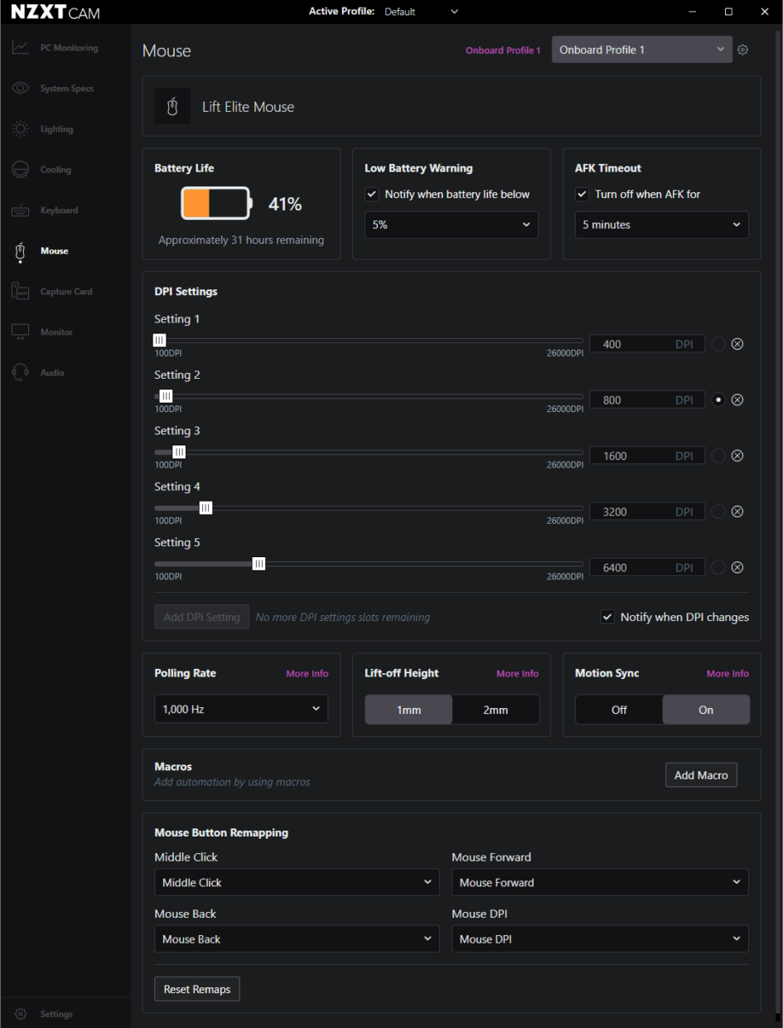Remove DPI Setting 5 with its X icon

[737, 568]
